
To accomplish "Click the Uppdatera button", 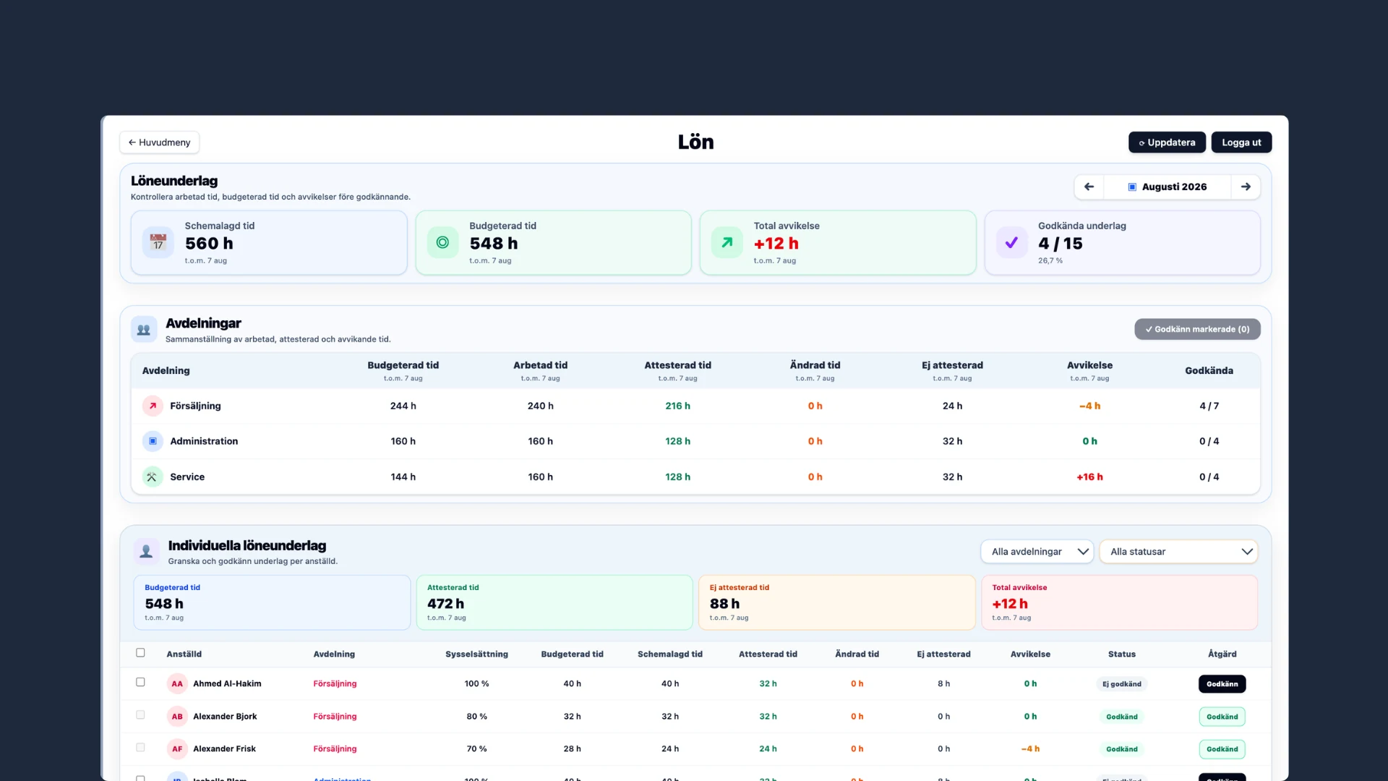I will [1167, 142].
